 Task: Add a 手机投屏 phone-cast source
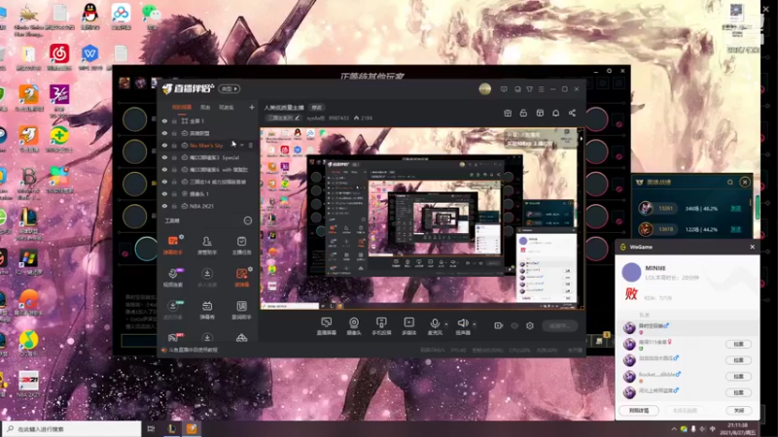(x=381, y=326)
